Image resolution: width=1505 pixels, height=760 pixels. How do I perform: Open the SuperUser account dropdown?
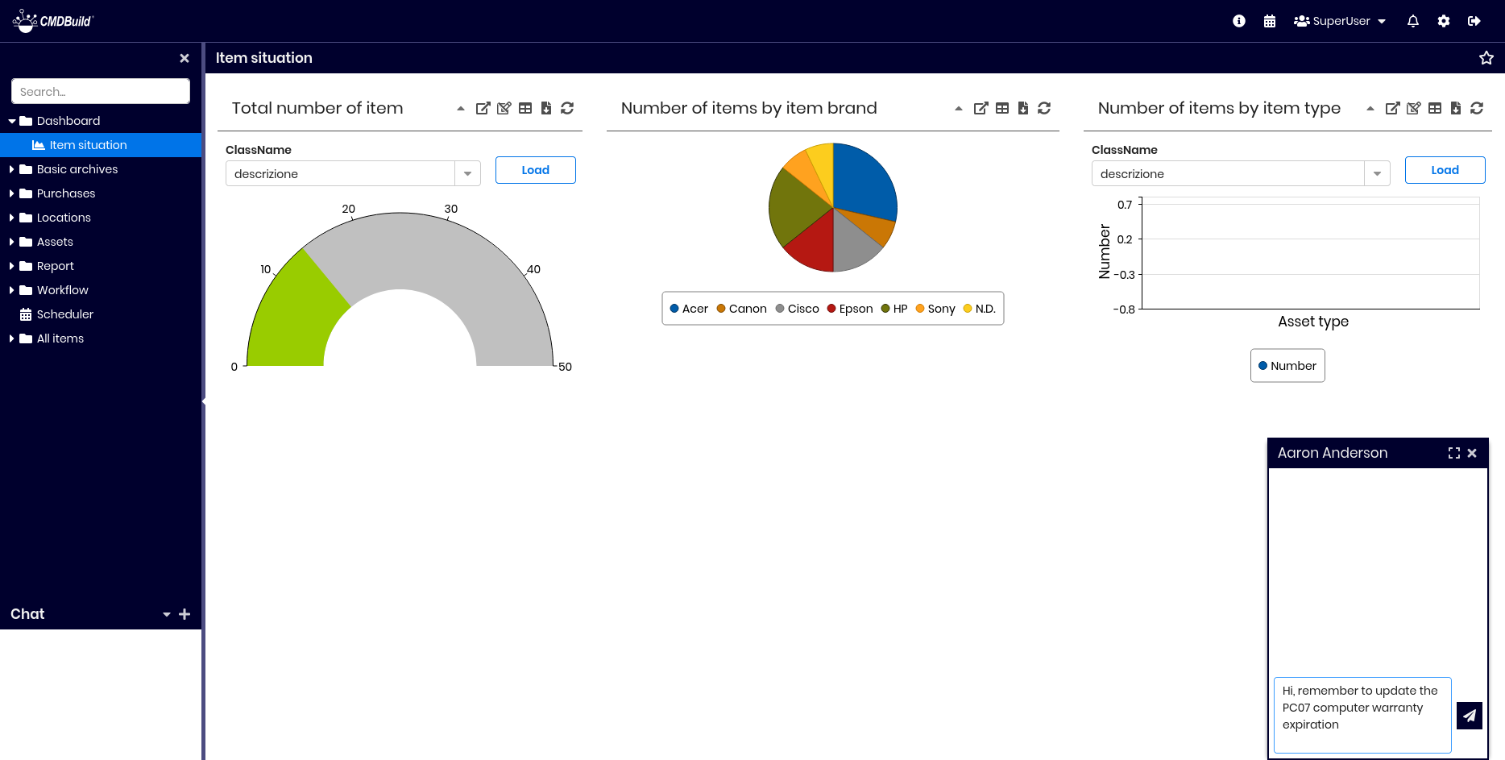pyautogui.click(x=1340, y=21)
